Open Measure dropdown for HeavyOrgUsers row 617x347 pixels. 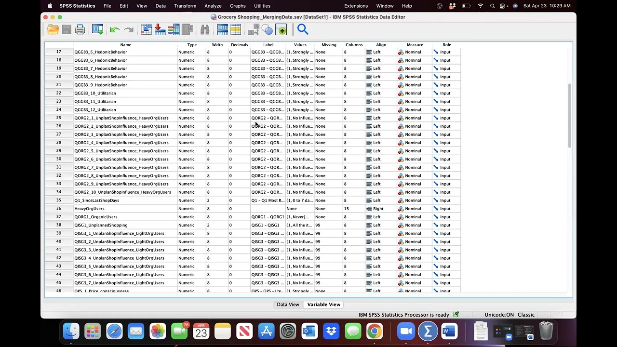pos(415,209)
